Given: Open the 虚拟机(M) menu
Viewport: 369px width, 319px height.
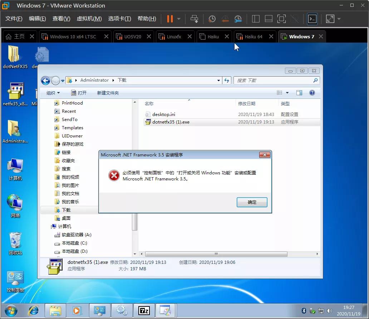Looking at the screenshot, I should click(89, 19).
